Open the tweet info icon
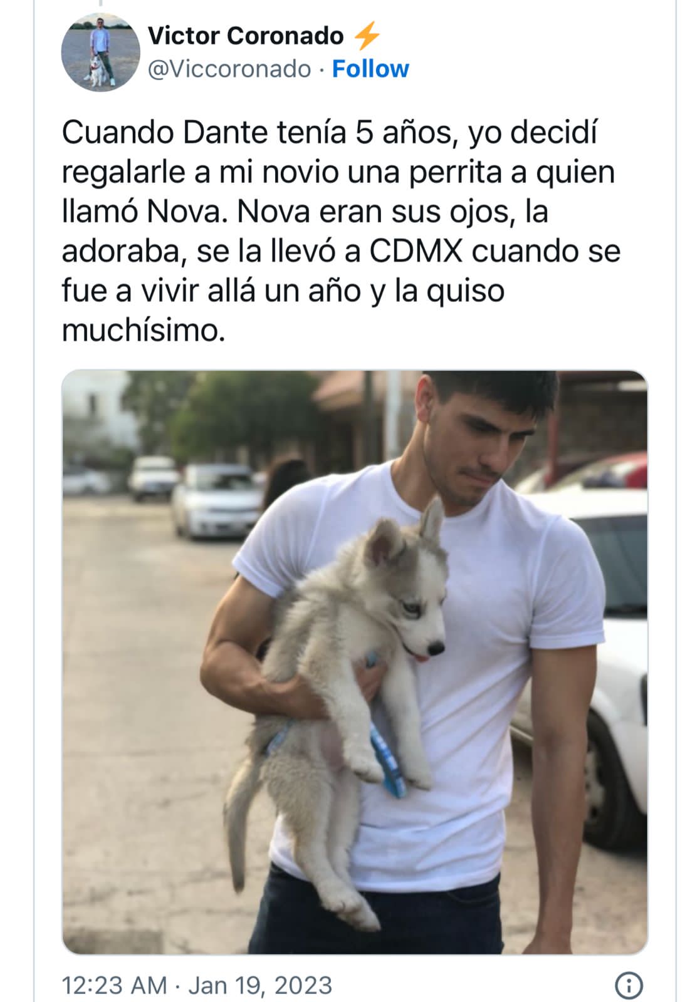685x1002 pixels. 629,985
